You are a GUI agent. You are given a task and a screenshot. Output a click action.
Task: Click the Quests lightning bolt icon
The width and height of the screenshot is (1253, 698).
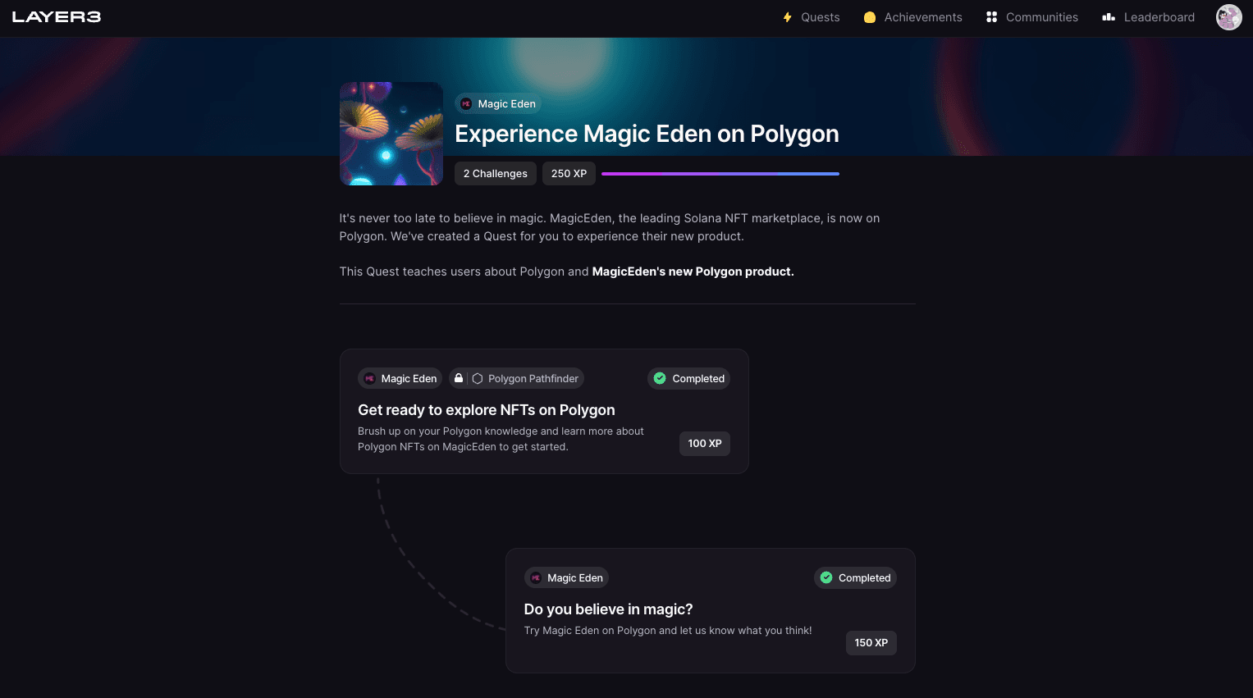[788, 17]
